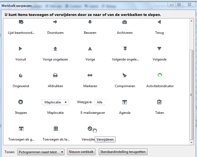This screenshot has width=197, height=157.
Task: Click the Terug triangle icon
Action: click(159, 22)
